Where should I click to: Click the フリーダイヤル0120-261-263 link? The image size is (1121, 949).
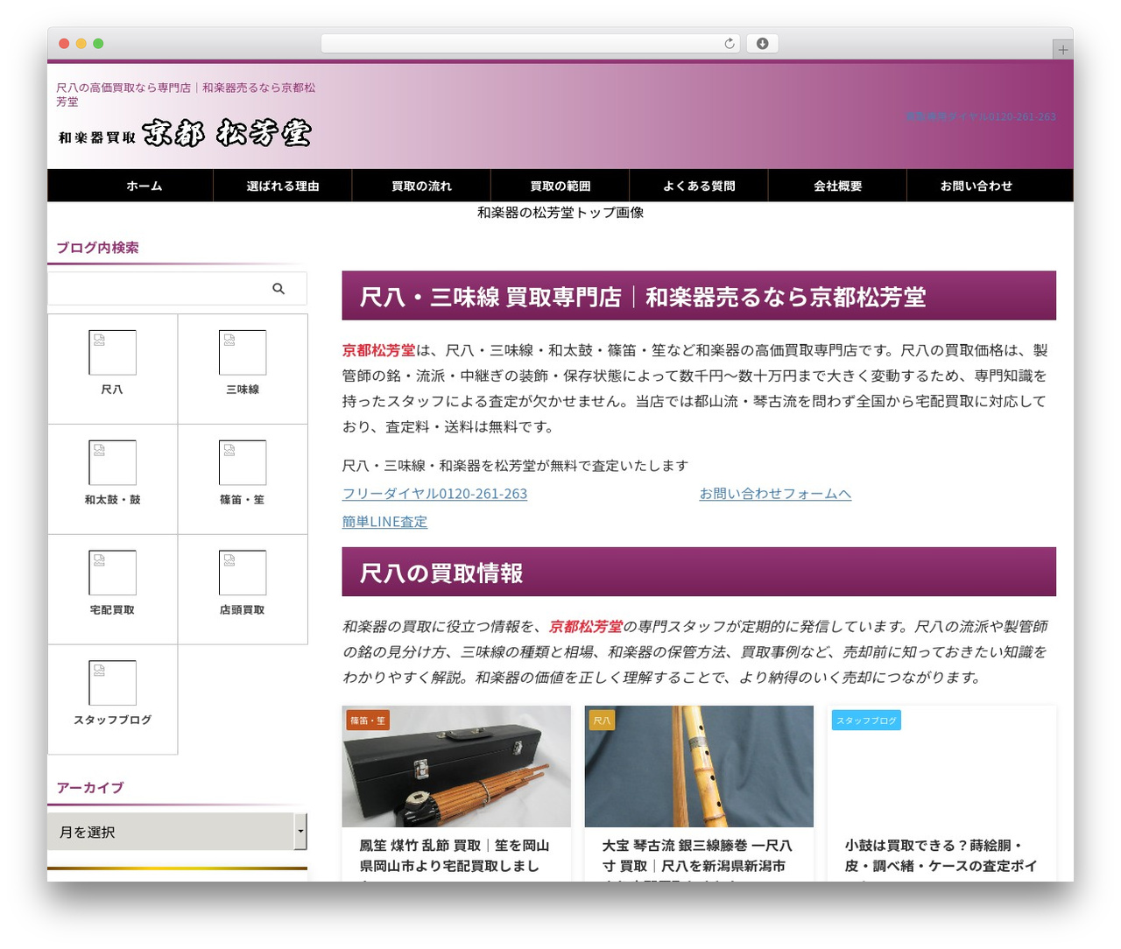(435, 494)
